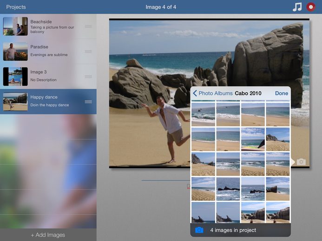Pick second photo in the first full row
Image resolution: width=322 pixels, height=241 pixels.
(x=228, y=114)
